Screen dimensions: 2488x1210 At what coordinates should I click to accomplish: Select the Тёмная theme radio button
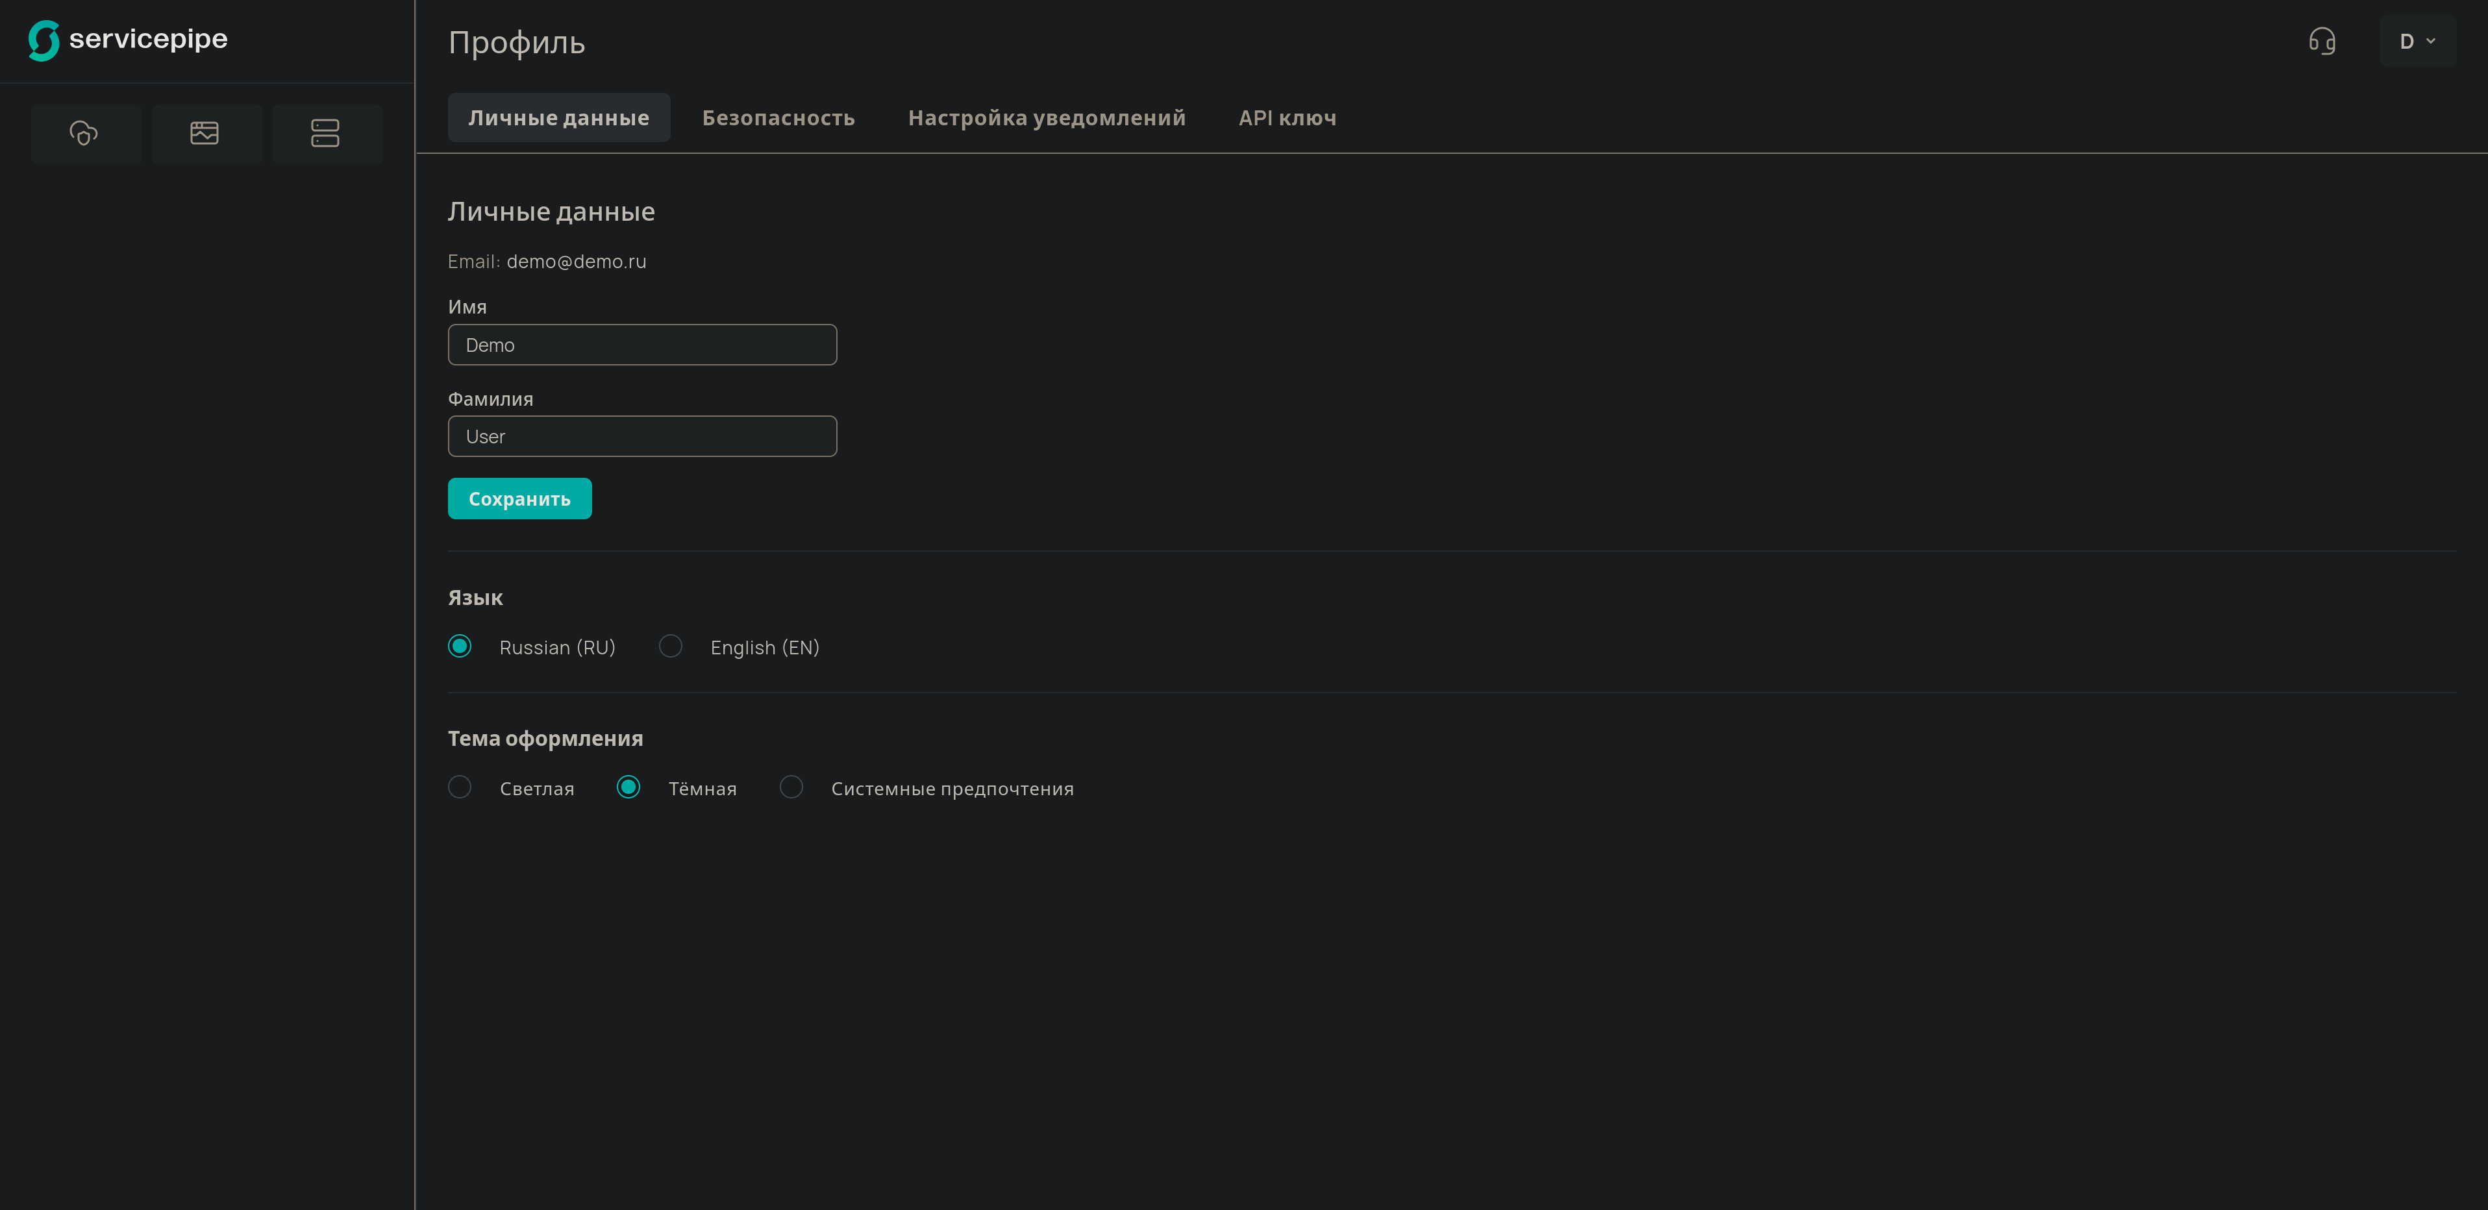click(x=628, y=787)
